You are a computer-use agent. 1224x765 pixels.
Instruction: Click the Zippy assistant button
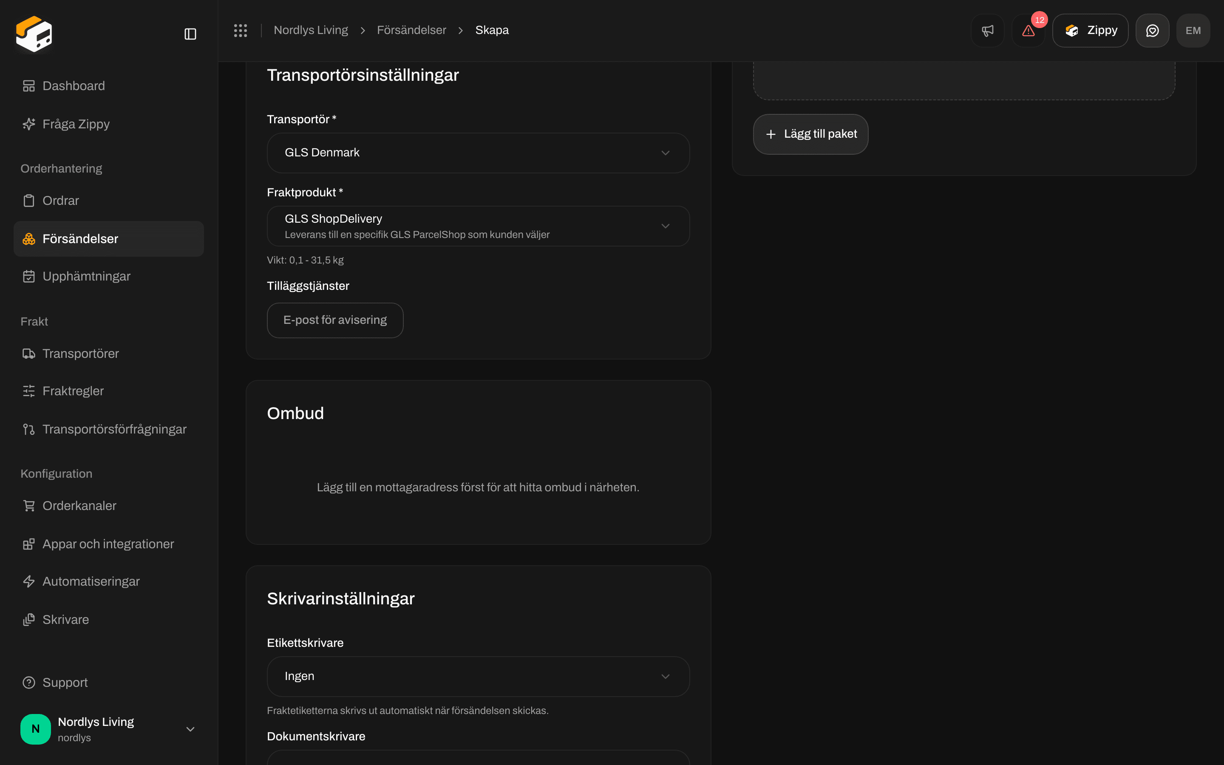click(x=1090, y=30)
